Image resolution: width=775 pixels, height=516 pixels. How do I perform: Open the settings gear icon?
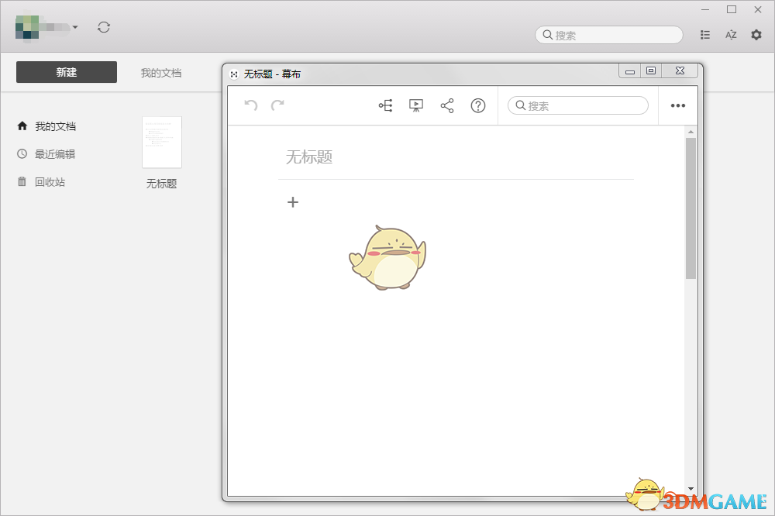[756, 34]
